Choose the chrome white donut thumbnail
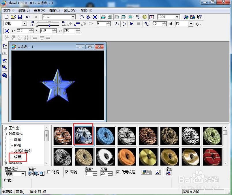232x195 pixels. tap(105, 157)
